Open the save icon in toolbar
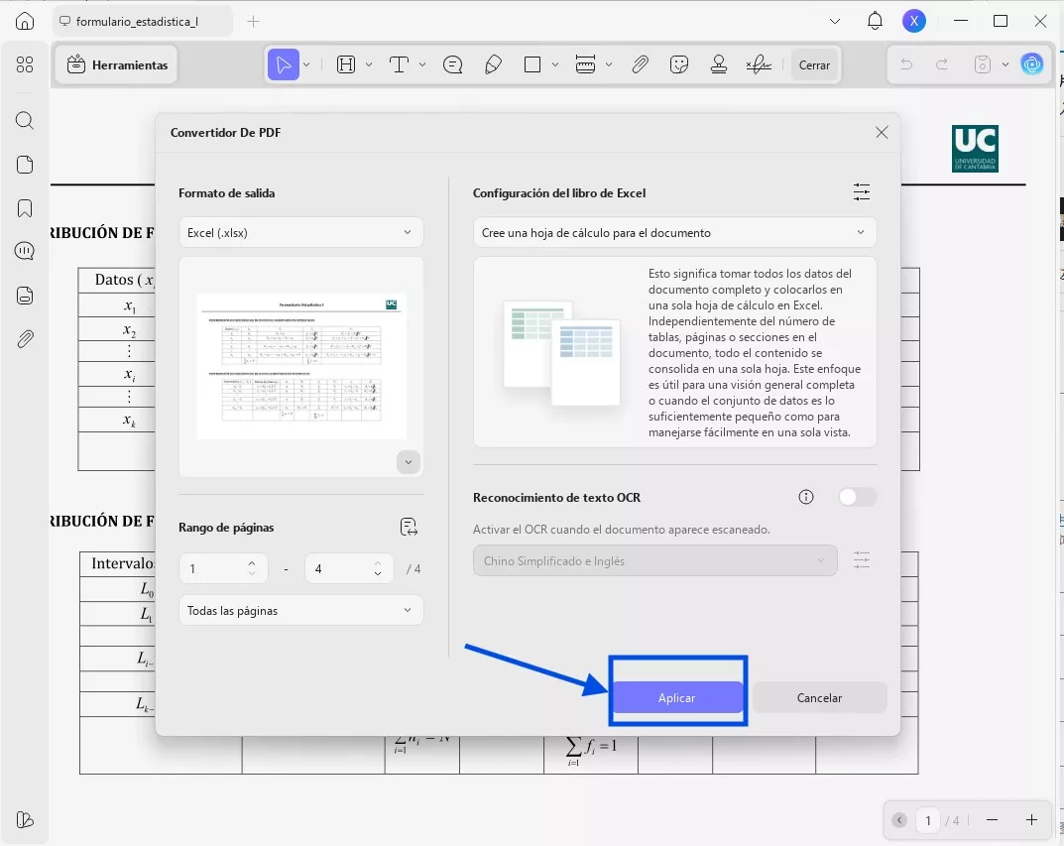This screenshot has height=846, width=1064. [x=982, y=65]
